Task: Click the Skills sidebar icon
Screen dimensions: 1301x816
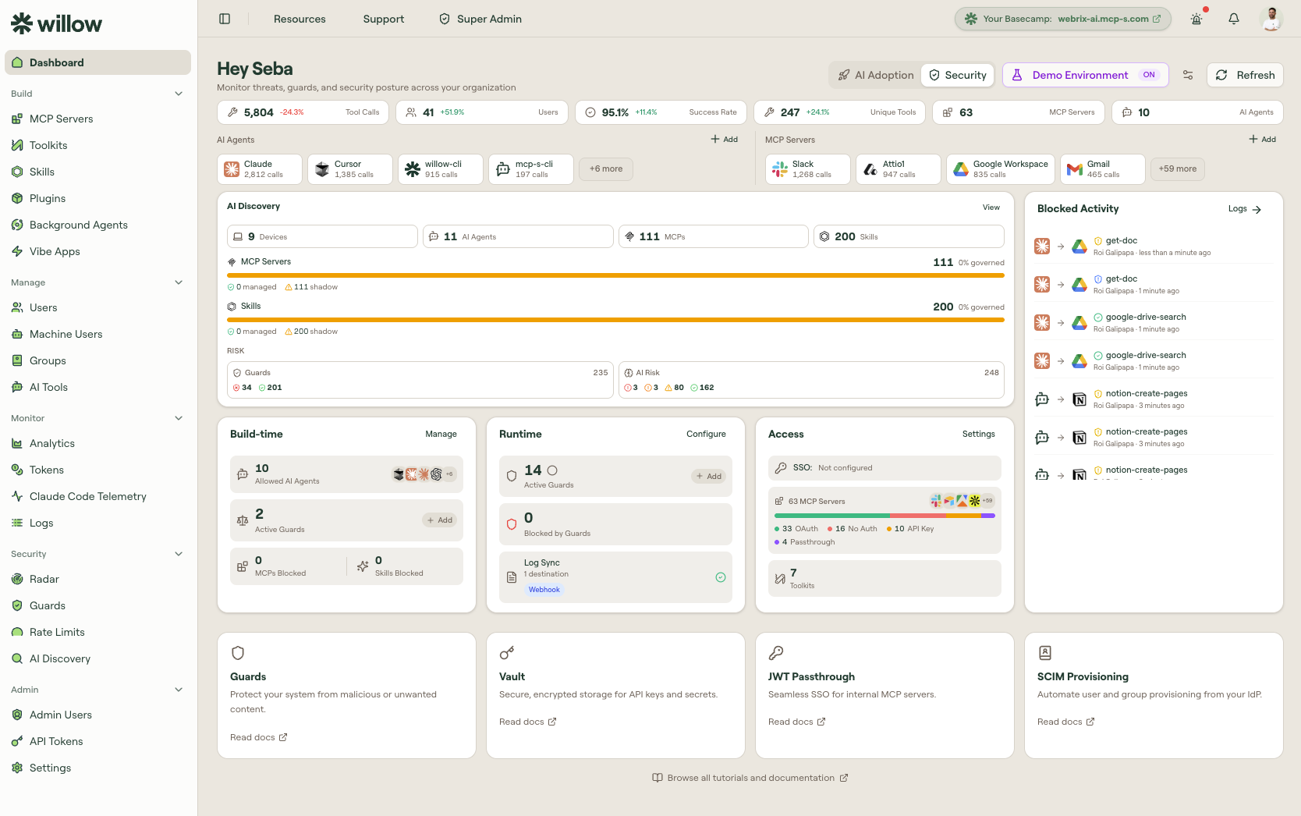Action: 17,172
